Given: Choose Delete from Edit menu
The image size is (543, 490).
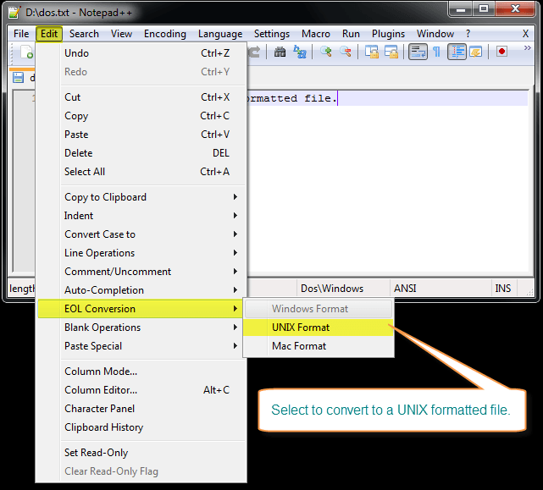Looking at the screenshot, I should click(x=142, y=153).
